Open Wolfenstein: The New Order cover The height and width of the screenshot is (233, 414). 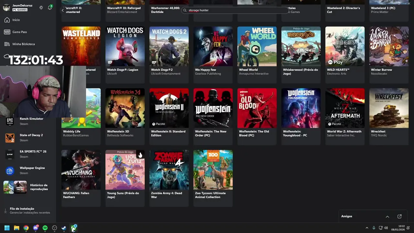[x=213, y=108]
